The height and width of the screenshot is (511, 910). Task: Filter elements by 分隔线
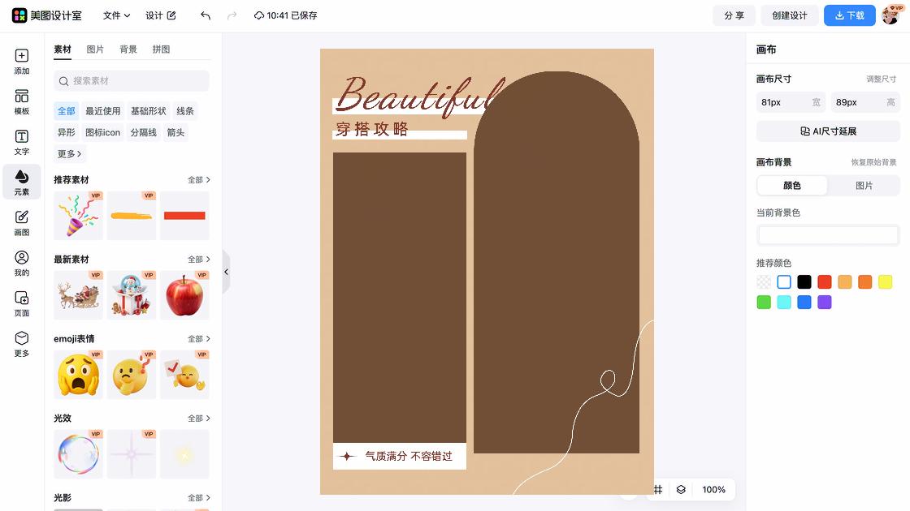tap(143, 132)
